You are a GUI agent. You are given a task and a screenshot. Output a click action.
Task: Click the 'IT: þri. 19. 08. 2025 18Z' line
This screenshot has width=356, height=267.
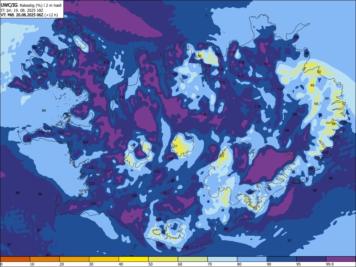pyautogui.click(x=22, y=10)
